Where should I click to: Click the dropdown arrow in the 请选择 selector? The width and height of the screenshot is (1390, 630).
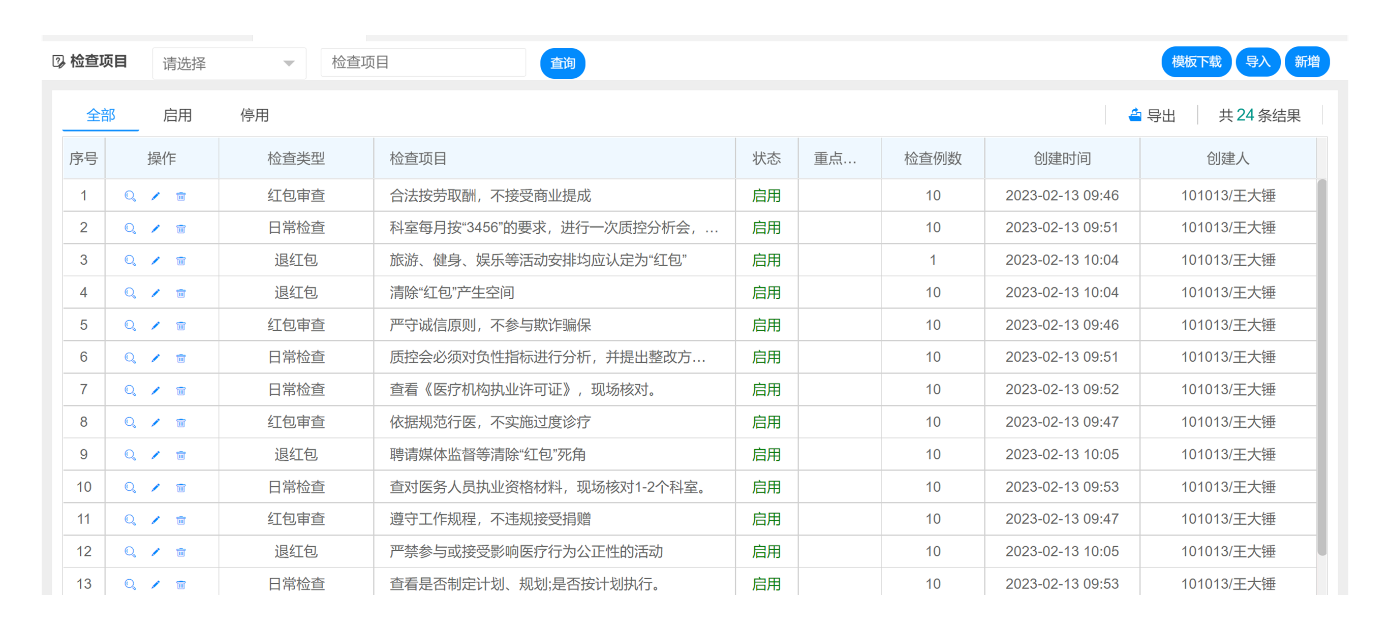[x=289, y=64]
